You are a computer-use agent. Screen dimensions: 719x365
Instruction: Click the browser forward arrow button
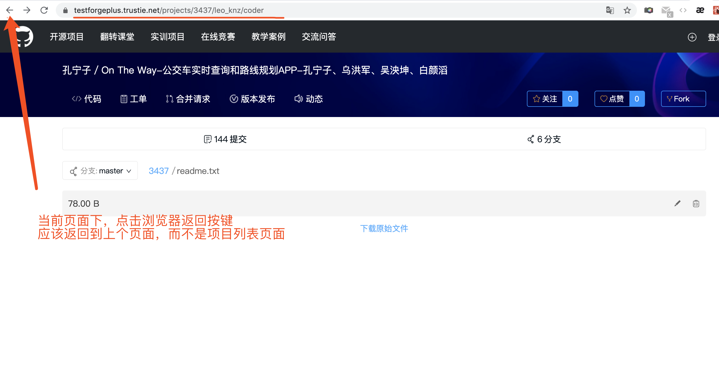pyautogui.click(x=27, y=10)
